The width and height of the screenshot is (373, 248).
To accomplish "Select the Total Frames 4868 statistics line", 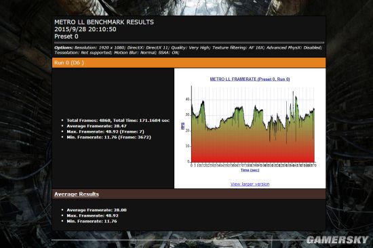I will click(x=118, y=121).
